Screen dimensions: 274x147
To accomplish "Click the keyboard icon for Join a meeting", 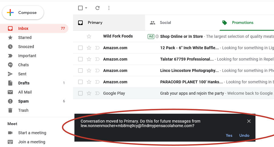I will tap(10, 142).
